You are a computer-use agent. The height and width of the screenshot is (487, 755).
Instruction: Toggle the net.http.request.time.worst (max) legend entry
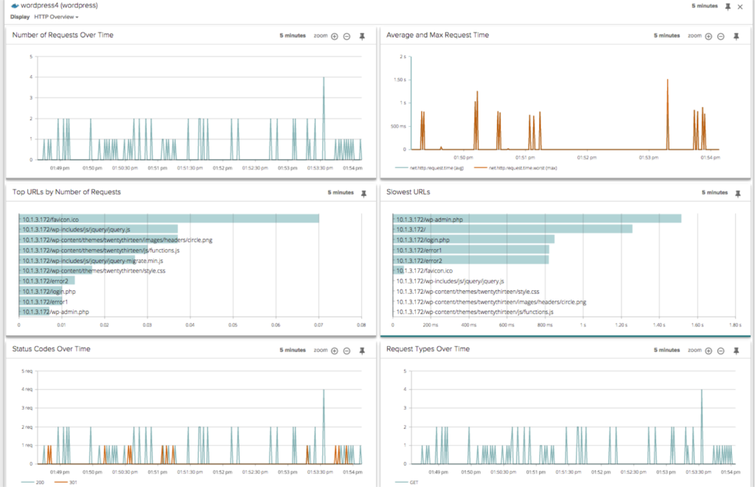[515, 168]
